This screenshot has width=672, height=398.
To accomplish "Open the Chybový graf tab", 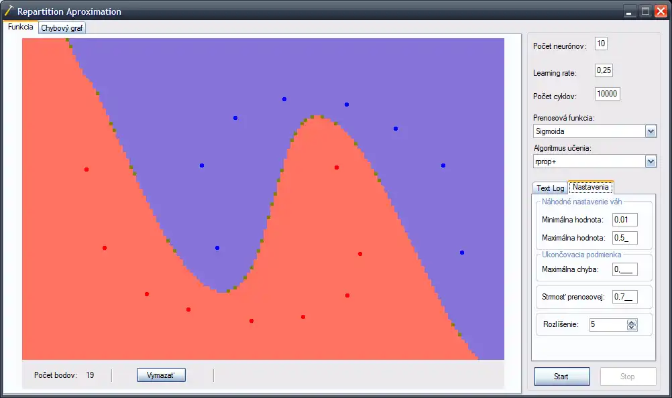I will (x=62, y=28).
